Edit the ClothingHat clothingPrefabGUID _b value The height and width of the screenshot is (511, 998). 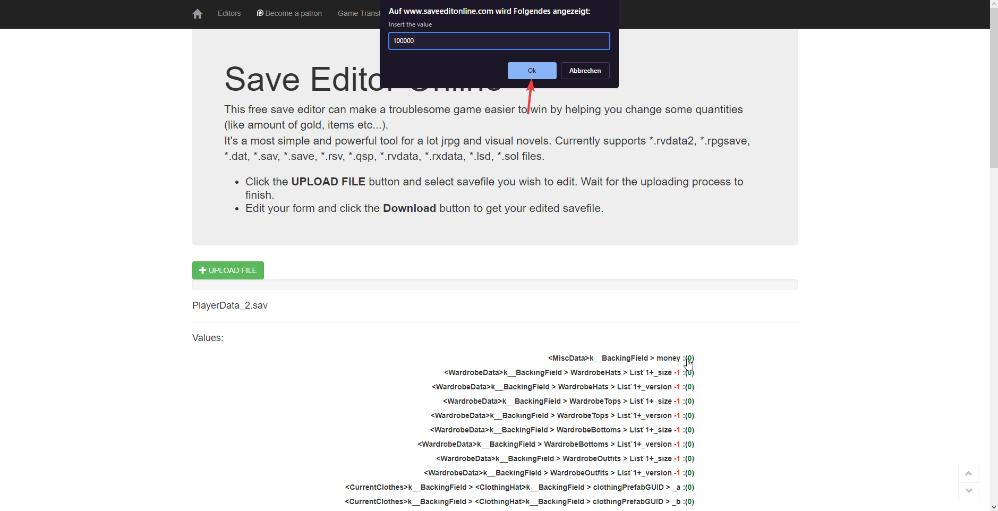[x=689, y=502]
